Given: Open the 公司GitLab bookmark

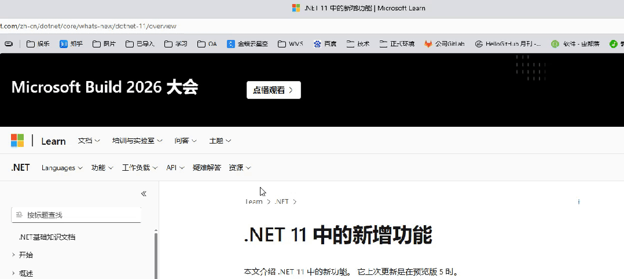Looking at the screenshot, I should point(445,44).
